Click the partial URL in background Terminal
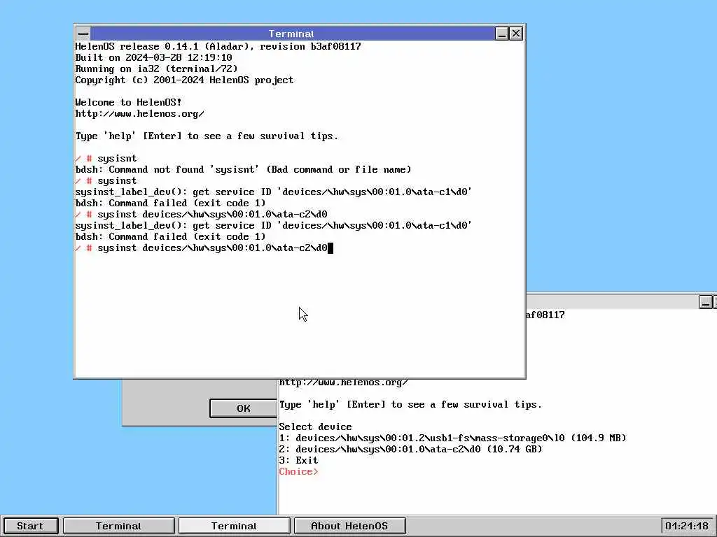The height and width of the screenshot is (537, 717). pyautogui.click(x=343, y=382)
